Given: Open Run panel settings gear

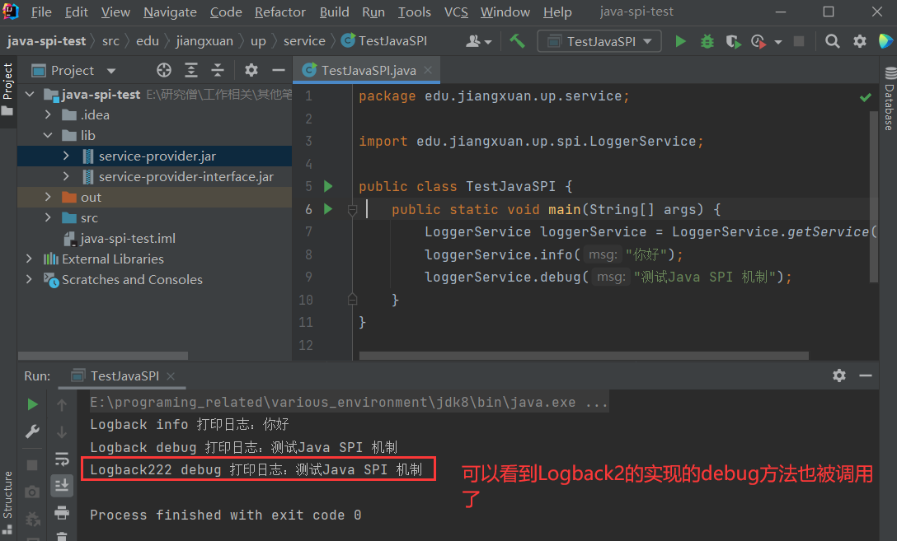Looking at the screenshot, I should (838, 375).
